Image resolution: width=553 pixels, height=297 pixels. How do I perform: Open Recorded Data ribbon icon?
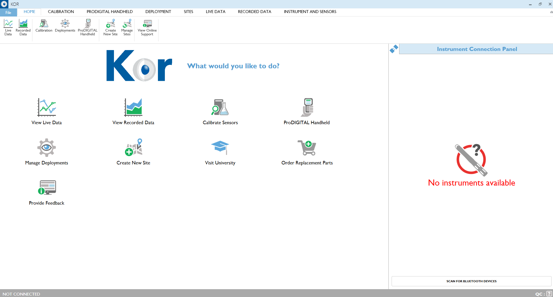pyautogui.click(x=23, y=27)
